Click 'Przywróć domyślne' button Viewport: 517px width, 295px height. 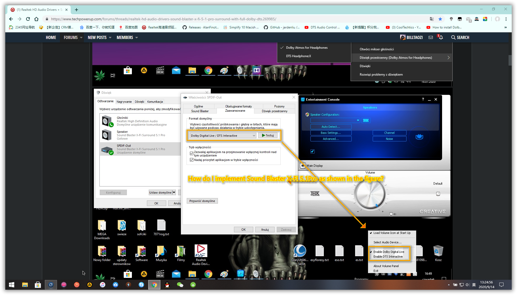pos(202,201)
